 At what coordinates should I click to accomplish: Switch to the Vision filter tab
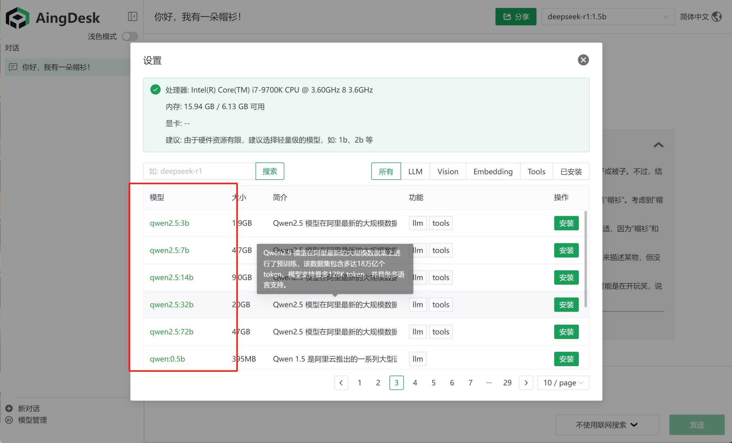click(x=447, y=171)
